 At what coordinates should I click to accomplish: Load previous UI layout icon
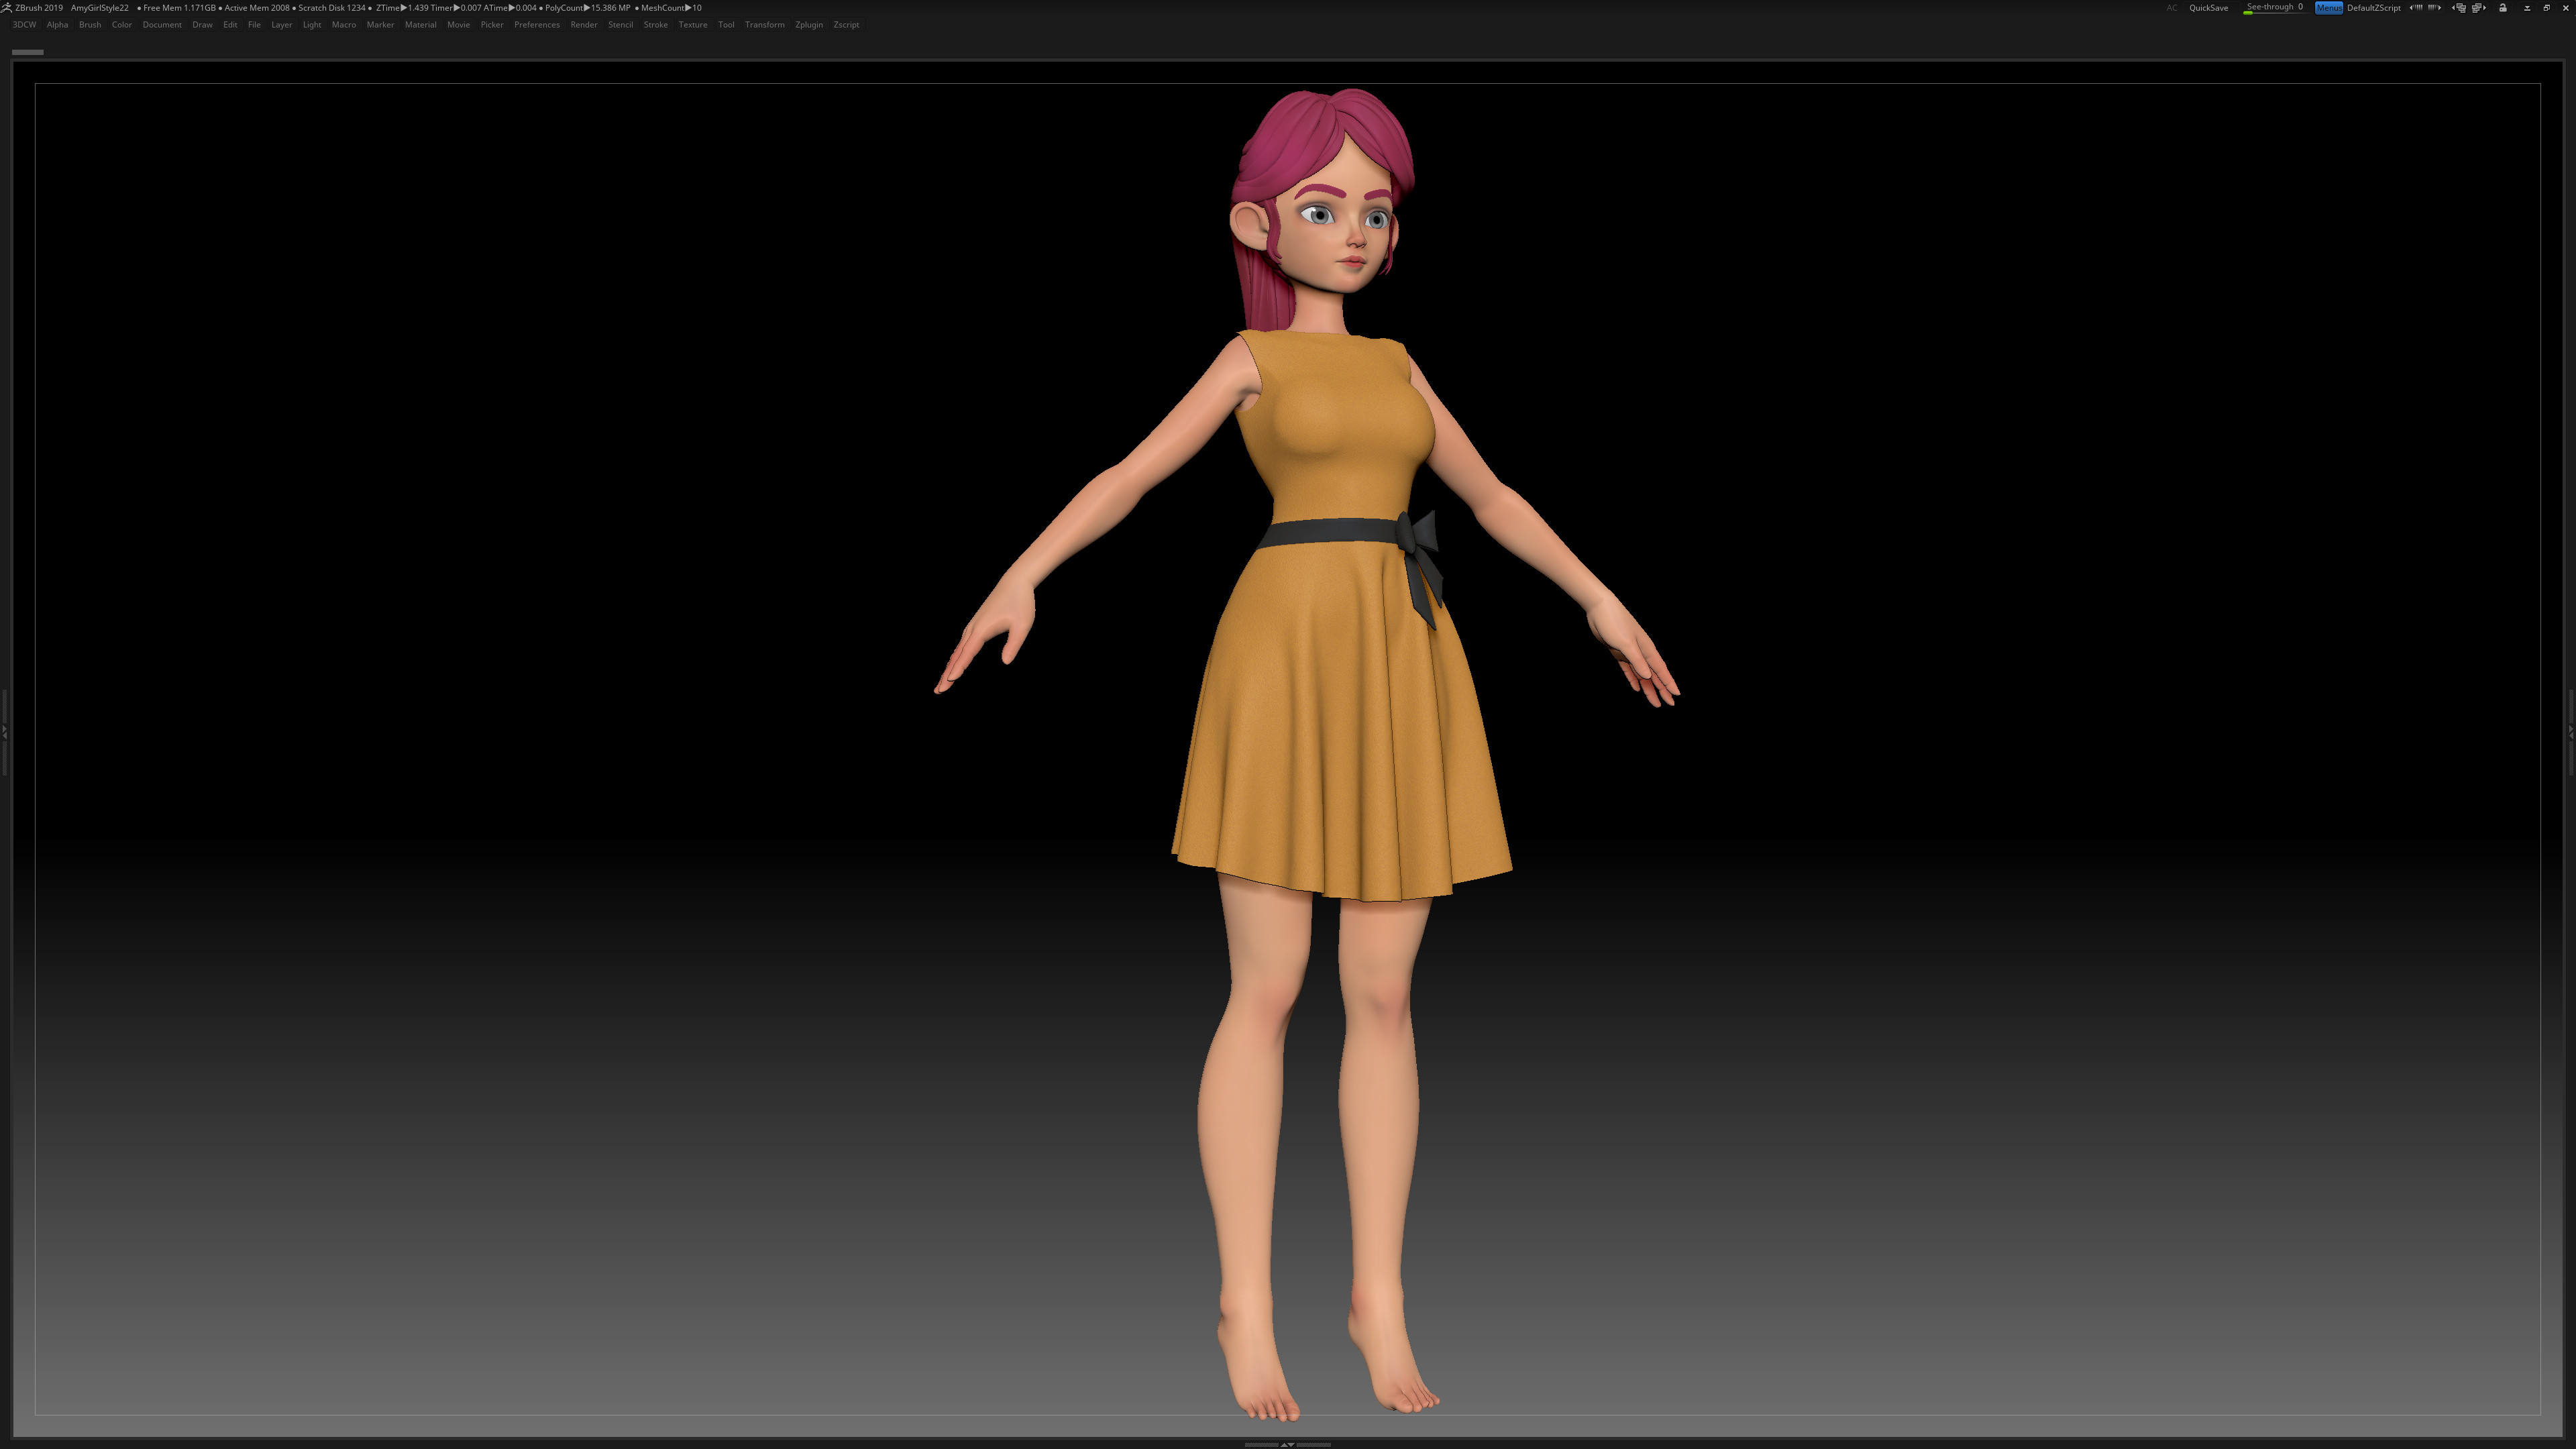[2460, 8]
